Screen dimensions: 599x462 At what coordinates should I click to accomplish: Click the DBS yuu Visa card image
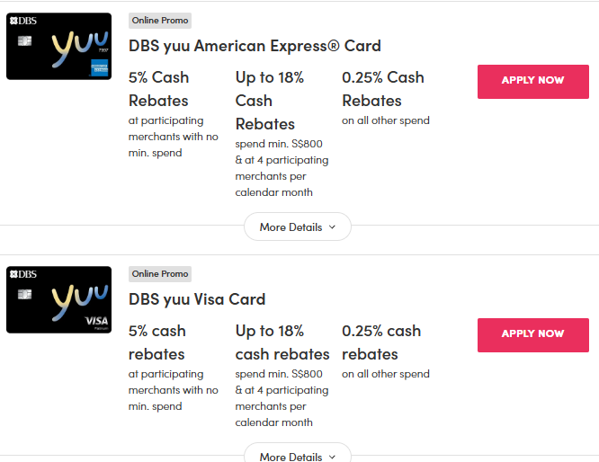point(58,299)
